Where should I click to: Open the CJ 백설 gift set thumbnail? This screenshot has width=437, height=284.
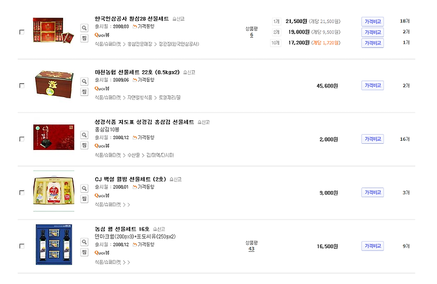pos(54,191)
